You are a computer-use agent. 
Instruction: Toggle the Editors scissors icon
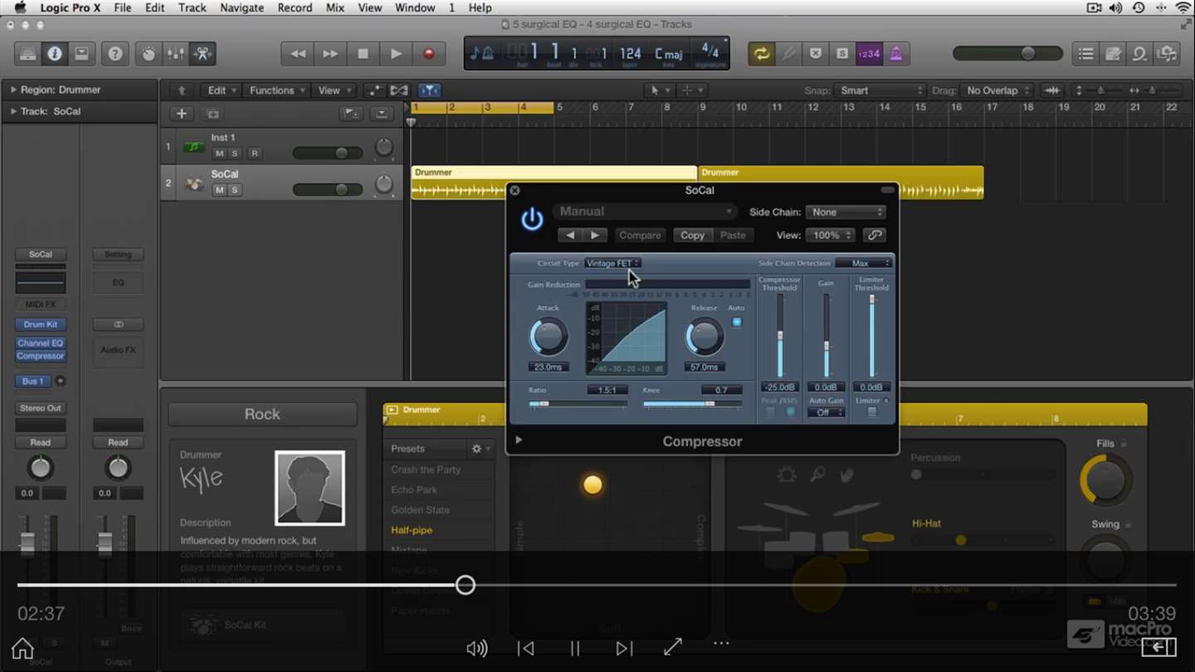pos(202,54)
